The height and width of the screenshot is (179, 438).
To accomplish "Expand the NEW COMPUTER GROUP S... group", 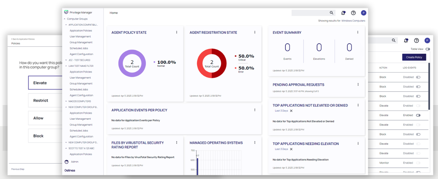I will tap(66, 142).
